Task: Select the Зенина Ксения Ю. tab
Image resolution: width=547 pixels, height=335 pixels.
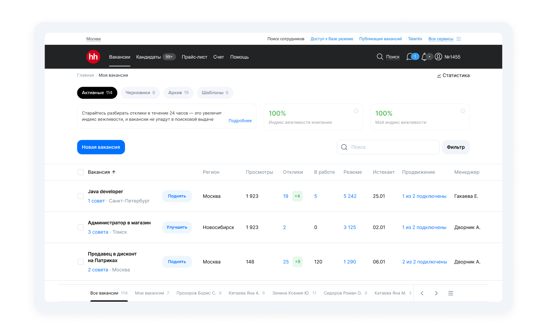Action: (294, 293)
